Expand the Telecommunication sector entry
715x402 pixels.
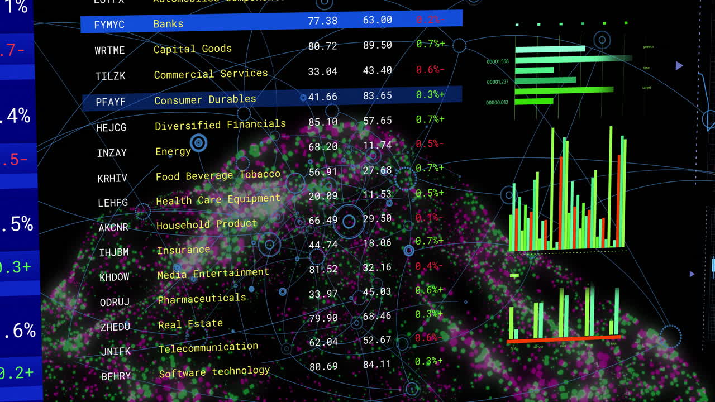pos(209,347)
